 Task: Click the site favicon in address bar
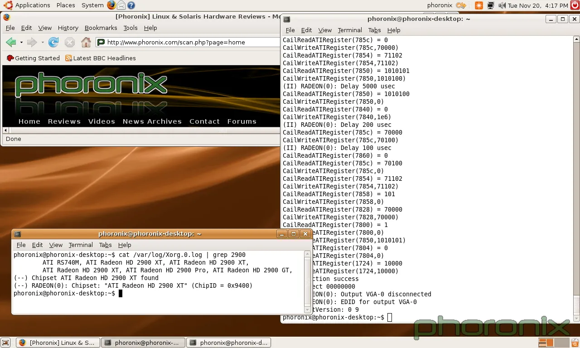(101, 42)
